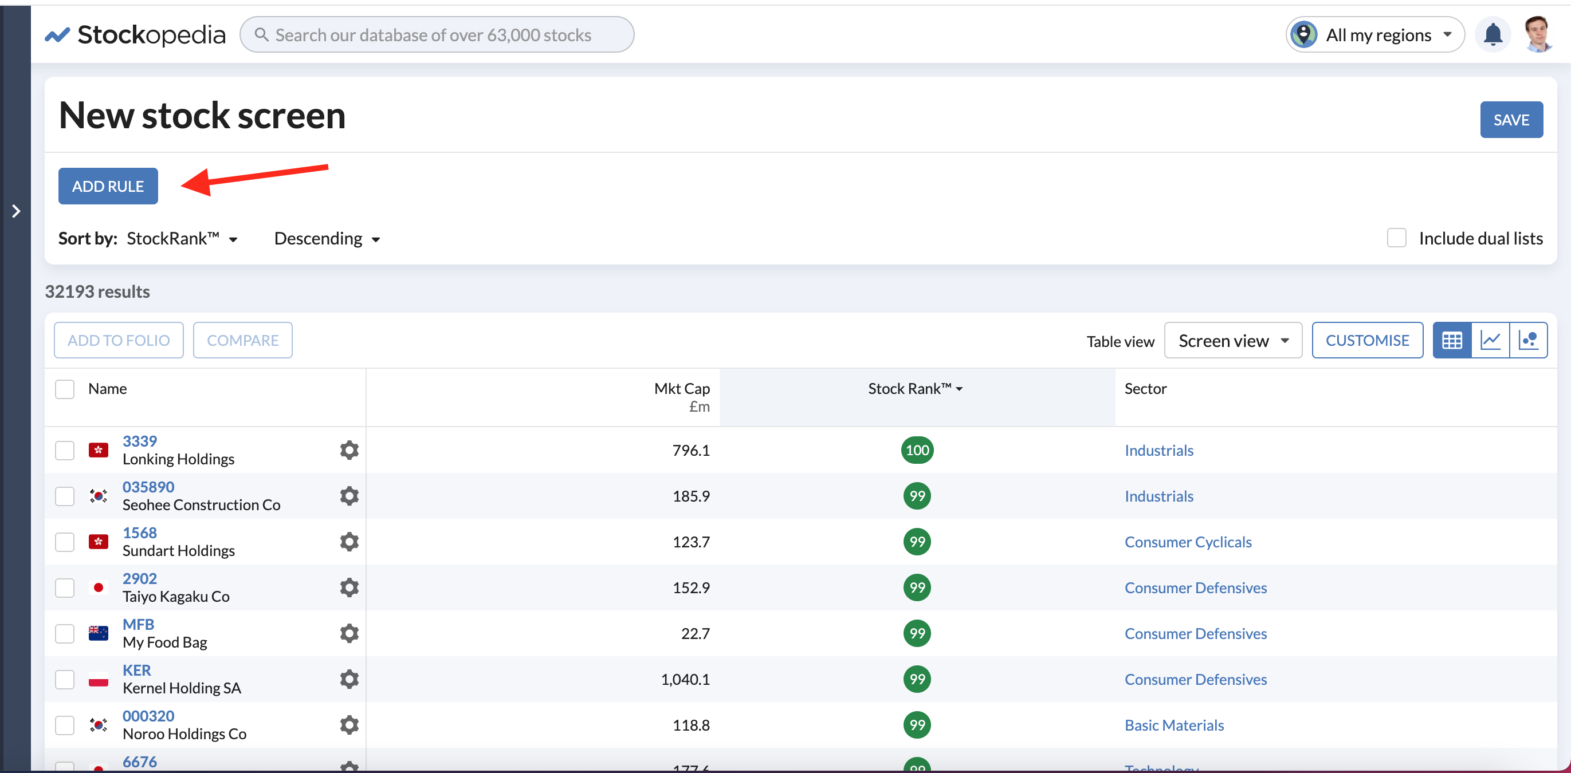The width and height of the screenshot is (1571, 773).
Task: Click the Hong Kong flag beside Lonking Holdings
Action: [x=98, y=450]
